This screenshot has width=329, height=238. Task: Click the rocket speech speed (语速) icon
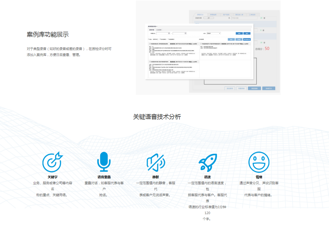click(207, 162)
